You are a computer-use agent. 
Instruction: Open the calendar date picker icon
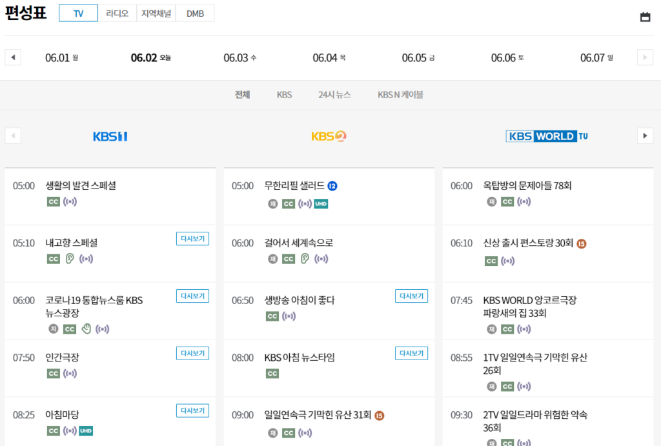tap(645, 17)
